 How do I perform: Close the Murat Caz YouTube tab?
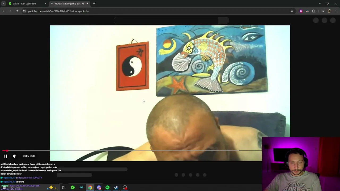(87, 4)
